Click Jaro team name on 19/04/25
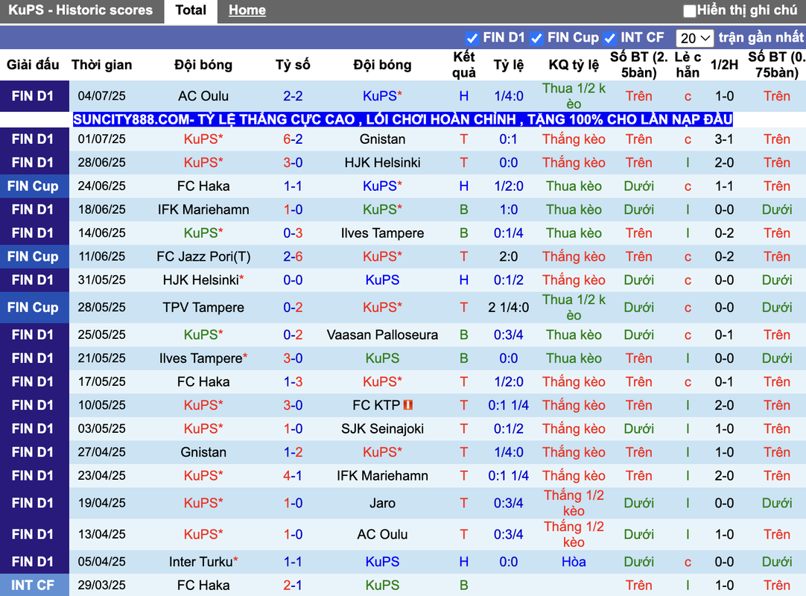 click(x=382, y=503)
